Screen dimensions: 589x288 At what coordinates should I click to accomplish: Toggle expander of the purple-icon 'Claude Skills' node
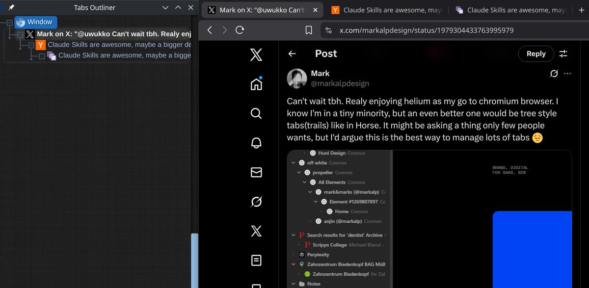(x=42, y=56)
